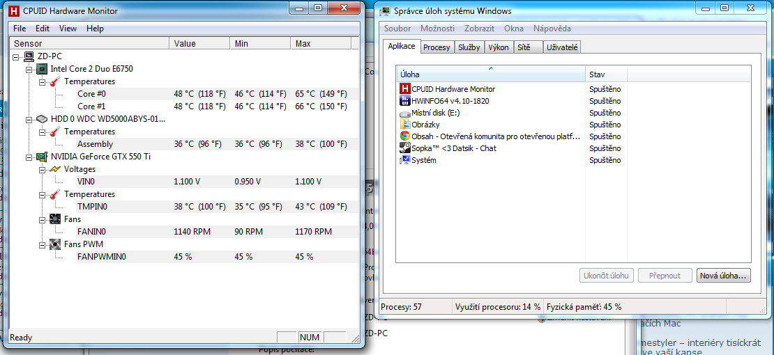Select the TMPIN0 temperature row
Viewport: 774px width, 355px height.
click(216, 207)
